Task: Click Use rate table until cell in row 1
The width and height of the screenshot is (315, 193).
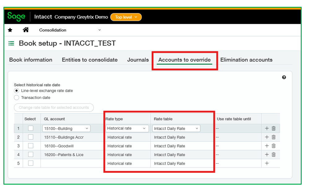Action: [238, 128]
